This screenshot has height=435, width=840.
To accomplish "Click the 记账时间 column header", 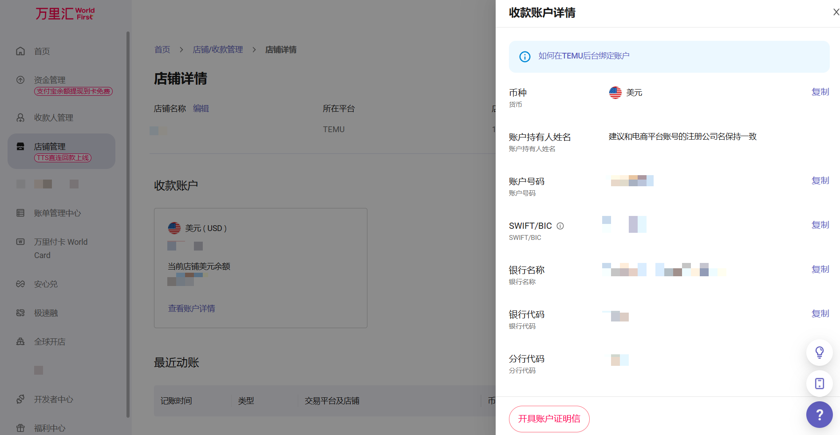I will point(176,401).
